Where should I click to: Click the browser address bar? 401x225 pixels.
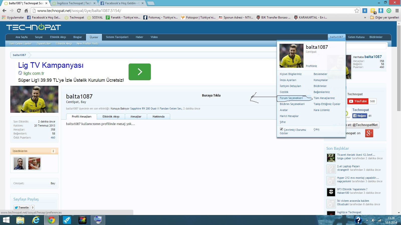pos(195,10)
